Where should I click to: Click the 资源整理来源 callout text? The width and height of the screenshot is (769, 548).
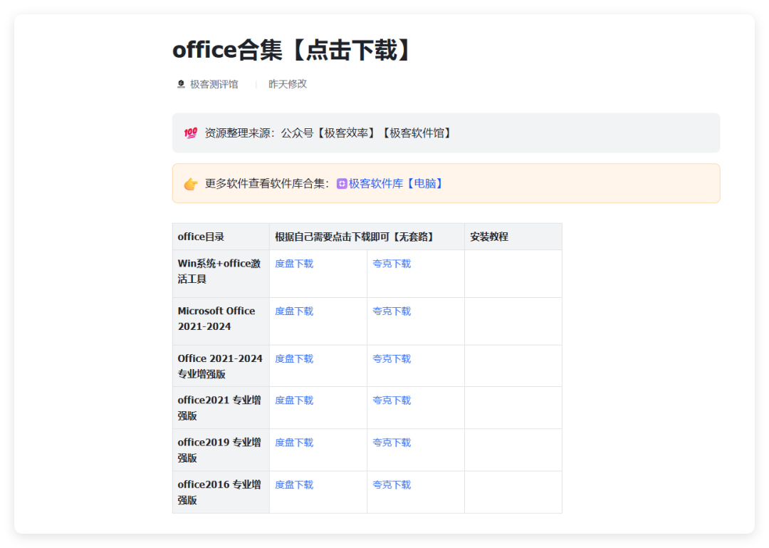click(x=328, y=133)
